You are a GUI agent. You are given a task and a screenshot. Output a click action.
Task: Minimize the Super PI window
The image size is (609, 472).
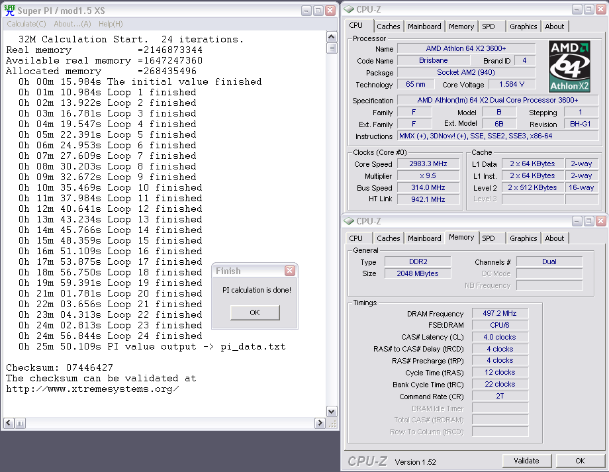click(306, 11)
